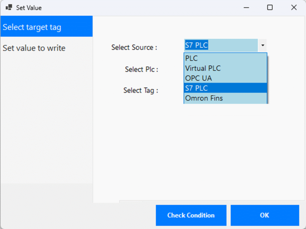The width and height of the screenshot is (306, 229).
Task: Click the Select Source label
Action: point(134,47)
